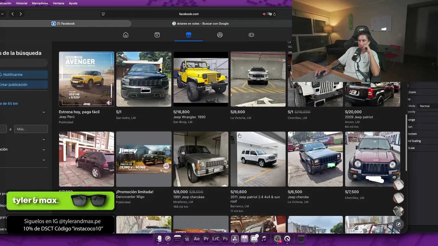Click the translate icon in address bar
The width and height of the screenshot is (438, 246).
[x=270, y=14]
